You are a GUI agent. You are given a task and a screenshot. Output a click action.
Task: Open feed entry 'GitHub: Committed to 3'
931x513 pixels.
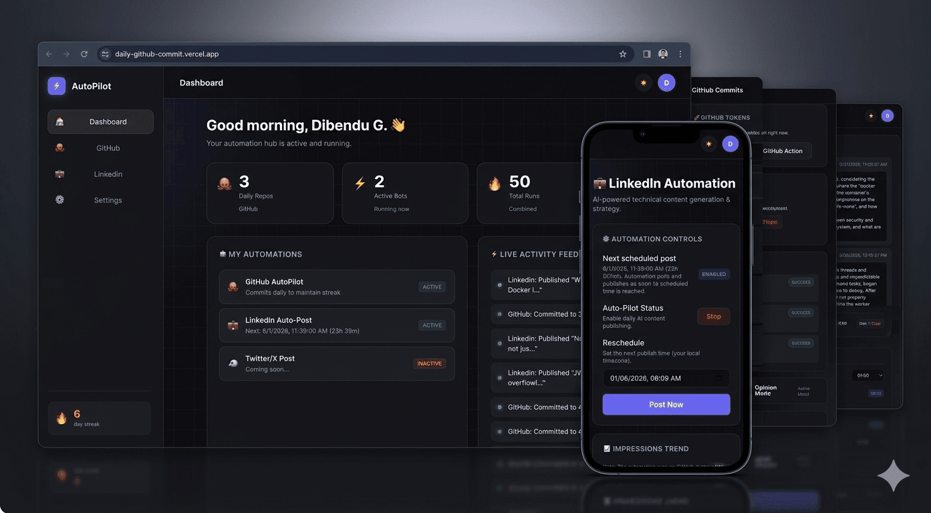pyautogui.click(x=536, y=314)
